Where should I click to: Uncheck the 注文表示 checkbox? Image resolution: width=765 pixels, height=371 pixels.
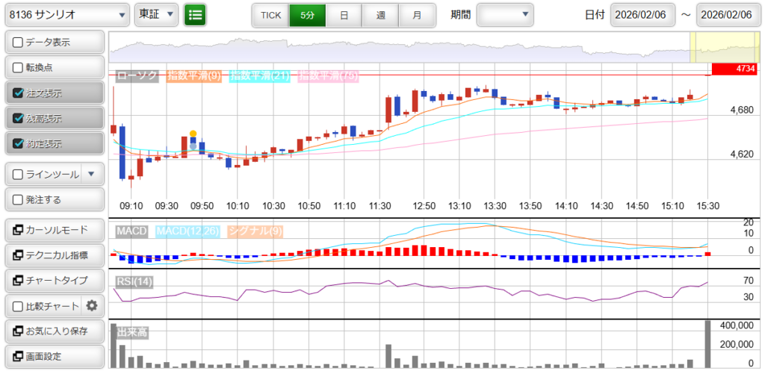point(19,93)
